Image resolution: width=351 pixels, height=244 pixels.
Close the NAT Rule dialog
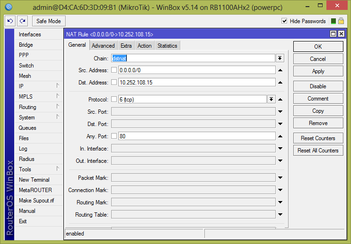(x=341, y=34)
